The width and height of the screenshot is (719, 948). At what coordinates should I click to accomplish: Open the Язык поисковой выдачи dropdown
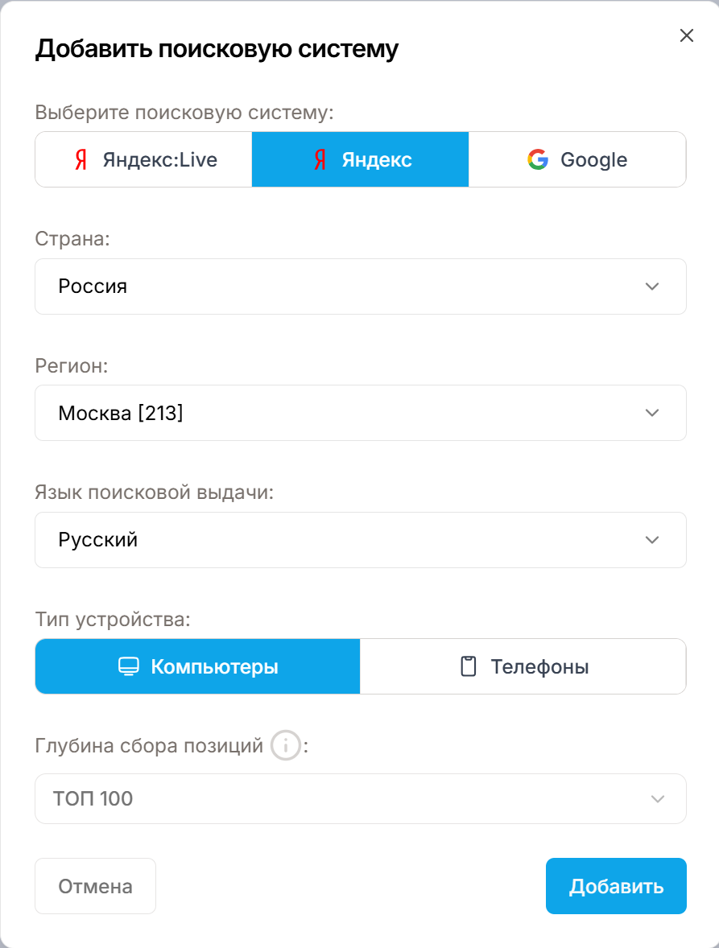point(360,540)
